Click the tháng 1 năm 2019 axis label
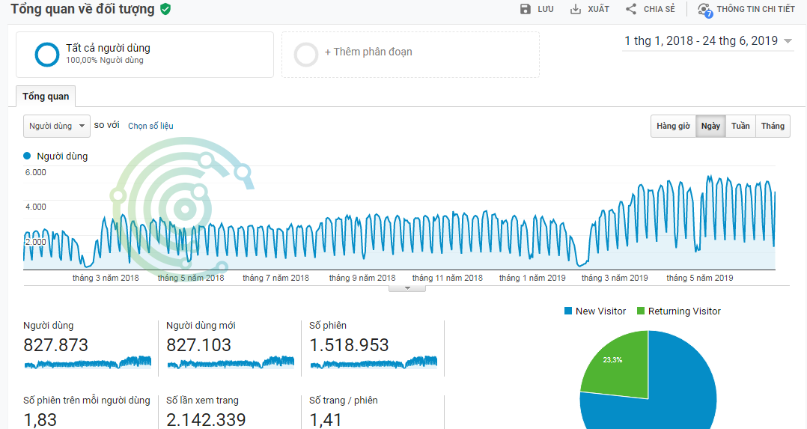Viewport: 807px width, 429px height. 532,278
